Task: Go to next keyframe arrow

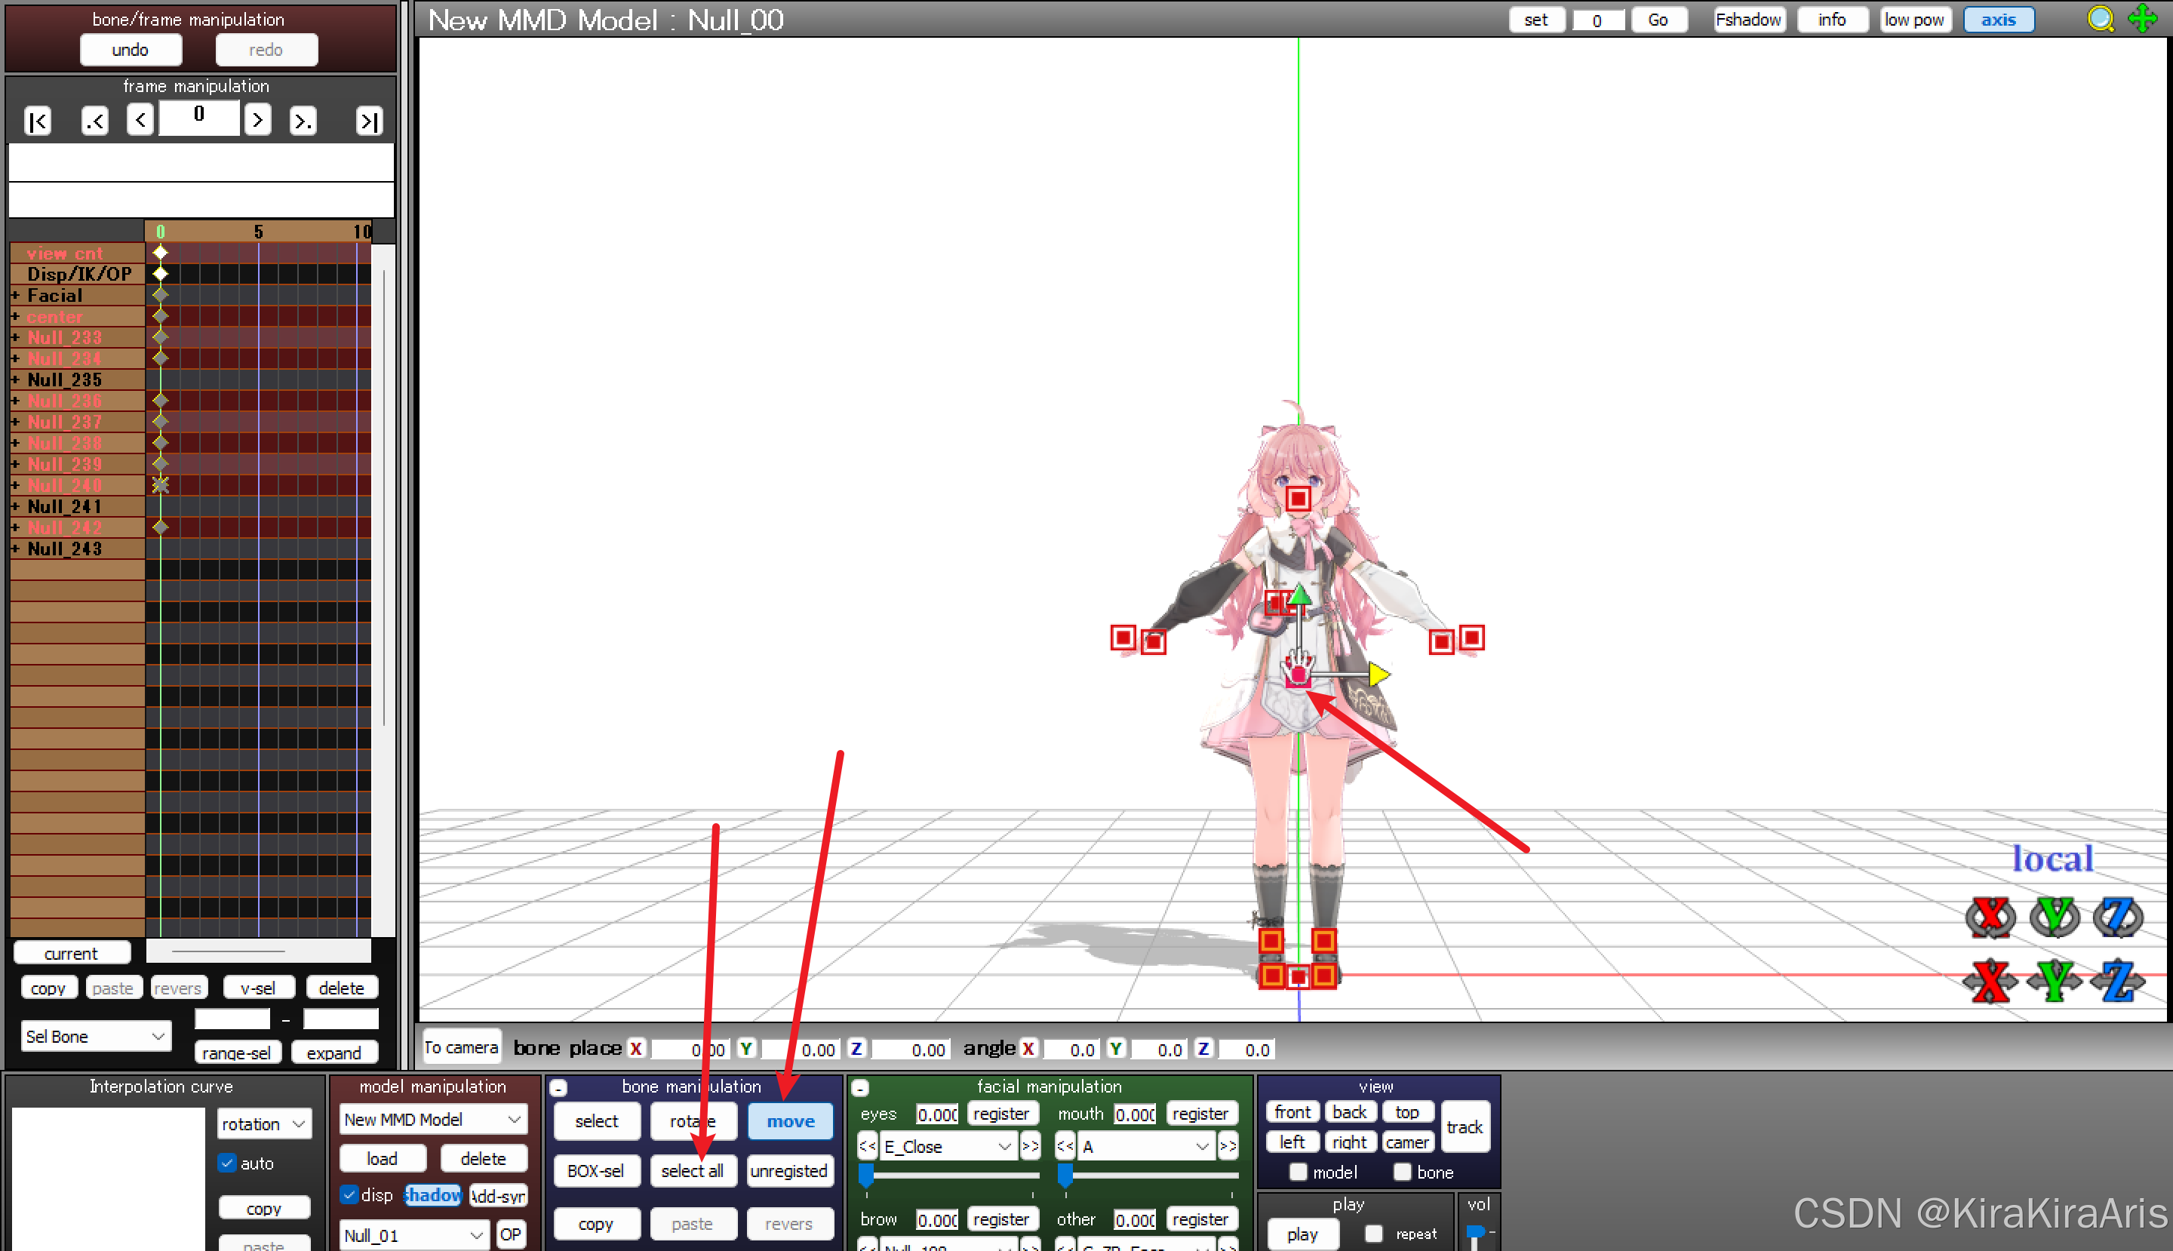Action: click(x=303, y=121)
